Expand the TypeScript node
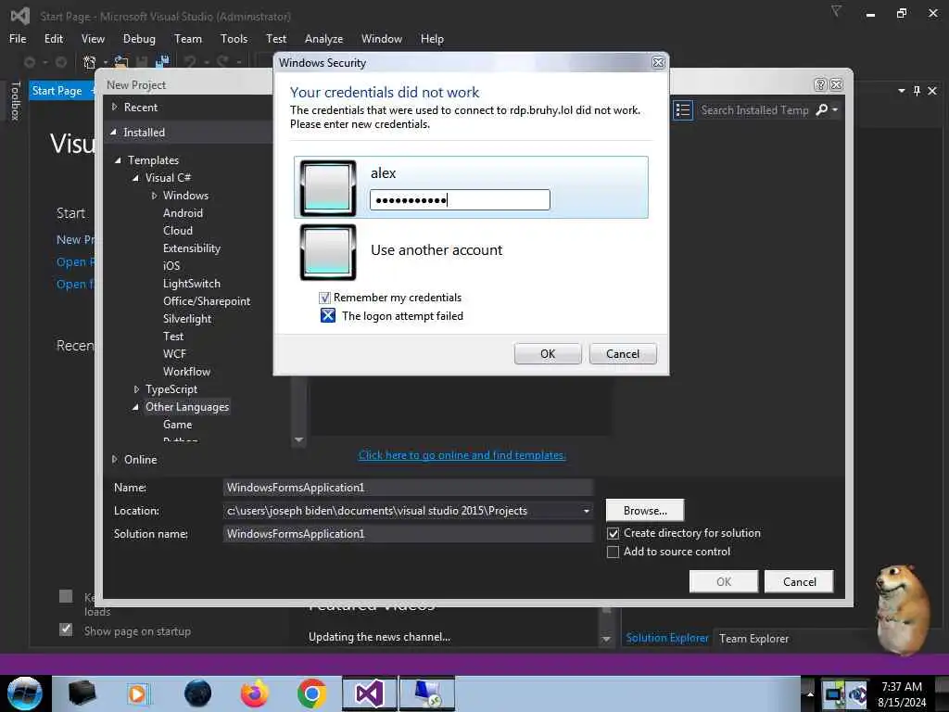This screenshot has height=712, width=949. [136, 389]
